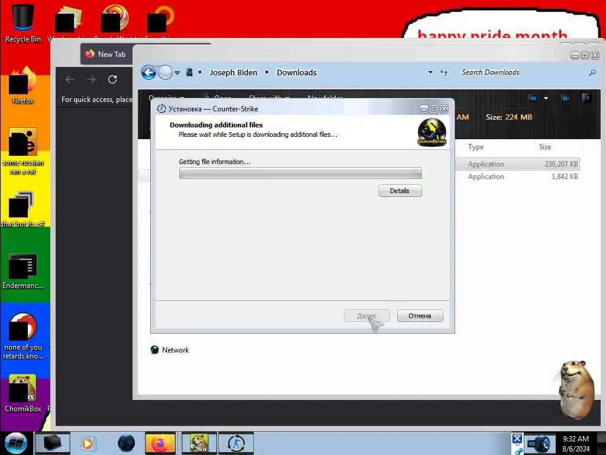Image resolution: width=606 pixels, height=455 pixels.
Task: Click the Firefox desktop shortcut
Action: pos(23,86)
